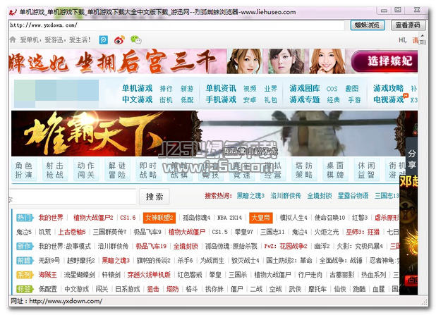
Task: Open hot search term 星露谷物语
Action: 353,196
